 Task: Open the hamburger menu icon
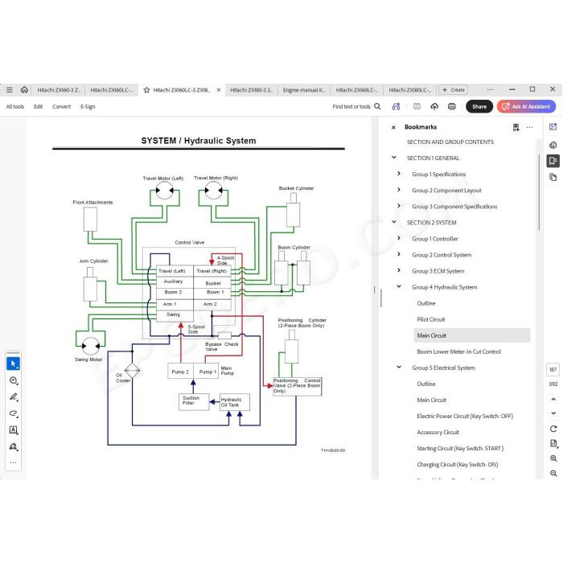[x=10, y=90]
